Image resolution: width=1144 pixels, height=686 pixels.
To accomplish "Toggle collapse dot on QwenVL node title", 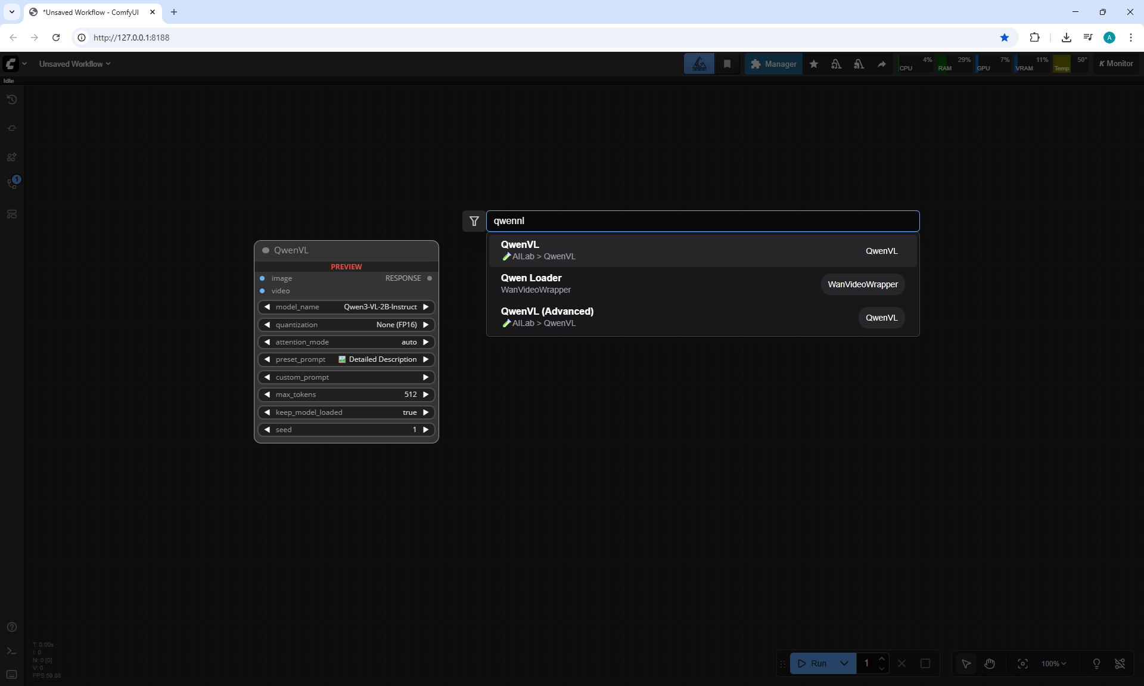I will pyautogui.click(x=266, y=250).
